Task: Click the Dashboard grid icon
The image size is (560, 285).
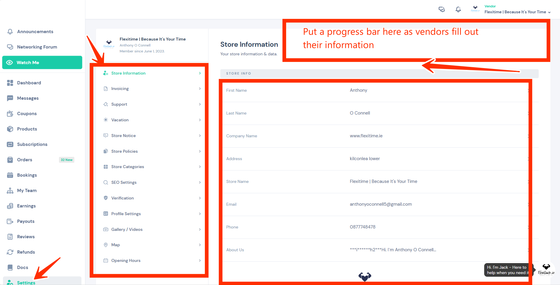Action: [x=10, y=83]
